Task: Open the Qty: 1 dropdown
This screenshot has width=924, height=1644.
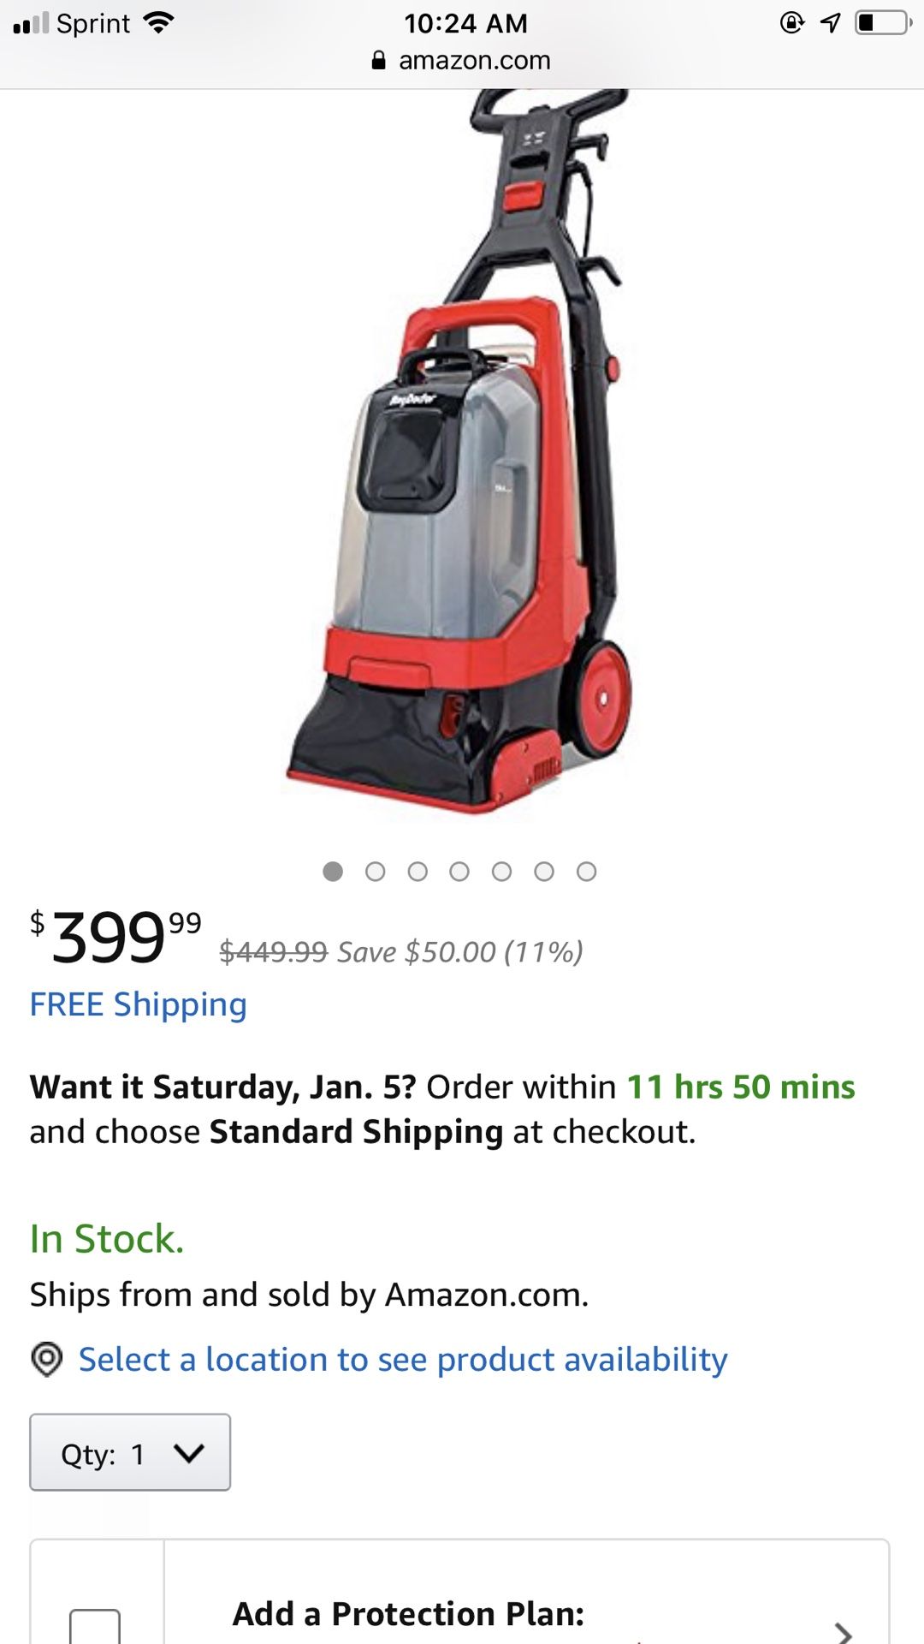Action: tap(130, 1452)
